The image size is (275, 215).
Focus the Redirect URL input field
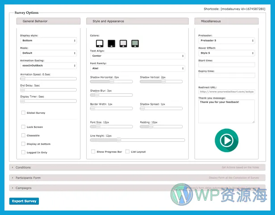tap(227, 91)
